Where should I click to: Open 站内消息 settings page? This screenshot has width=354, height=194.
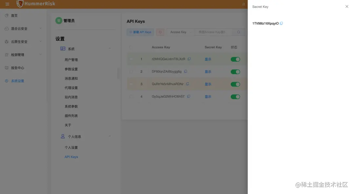tap(71, 97)
